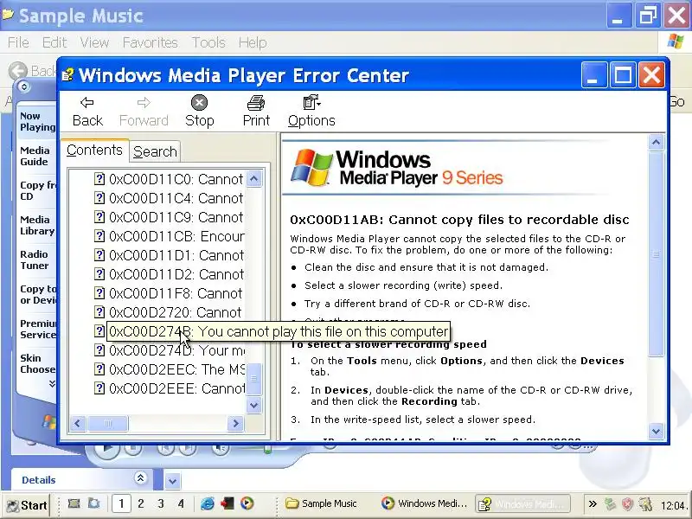Open topic 0xC00D11CB: Encour
The width and height of the screenshot is (692, 519).
(176, 236)
